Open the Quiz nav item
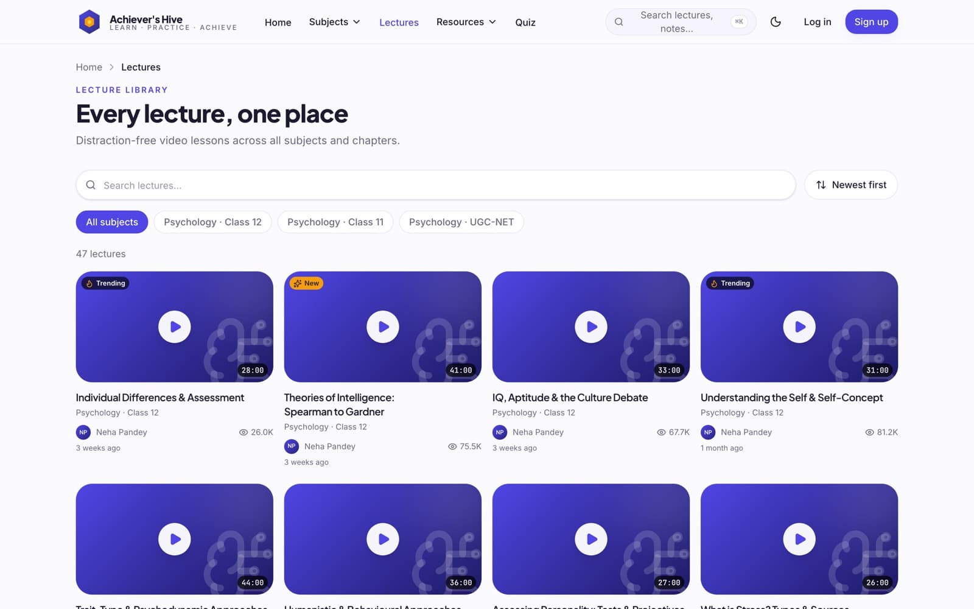The height and width of the screenshot is (609, 974). pyautogui.click(x=525, y=23)
